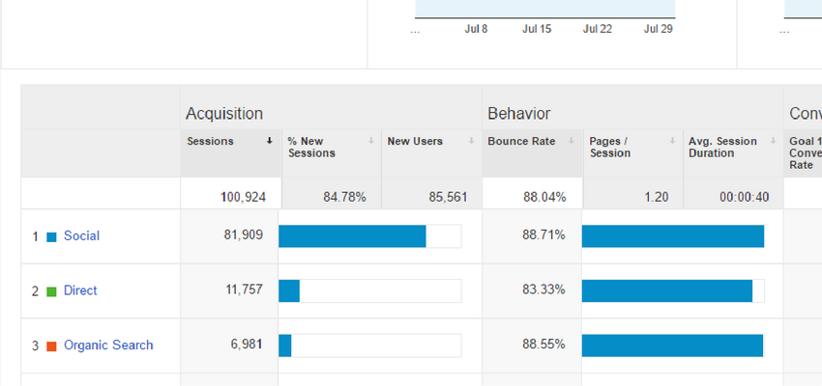822x386 pixels.
Task: Click the blue Social color square
Action: point(51,237)
